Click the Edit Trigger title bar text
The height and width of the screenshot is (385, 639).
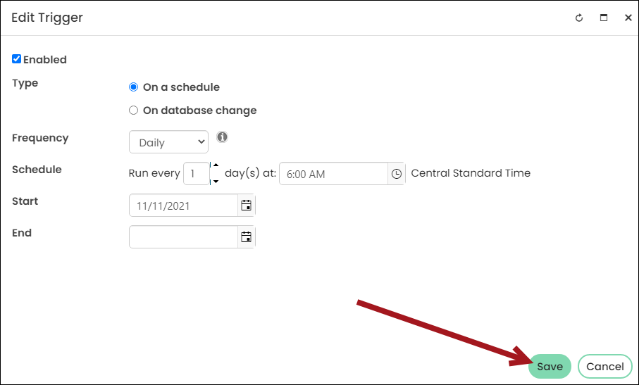[x=47, y=18]
